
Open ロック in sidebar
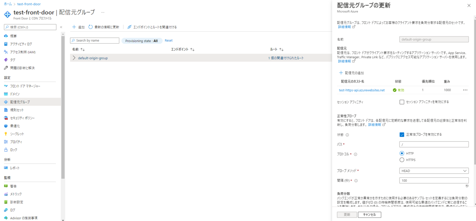(13, 150)
